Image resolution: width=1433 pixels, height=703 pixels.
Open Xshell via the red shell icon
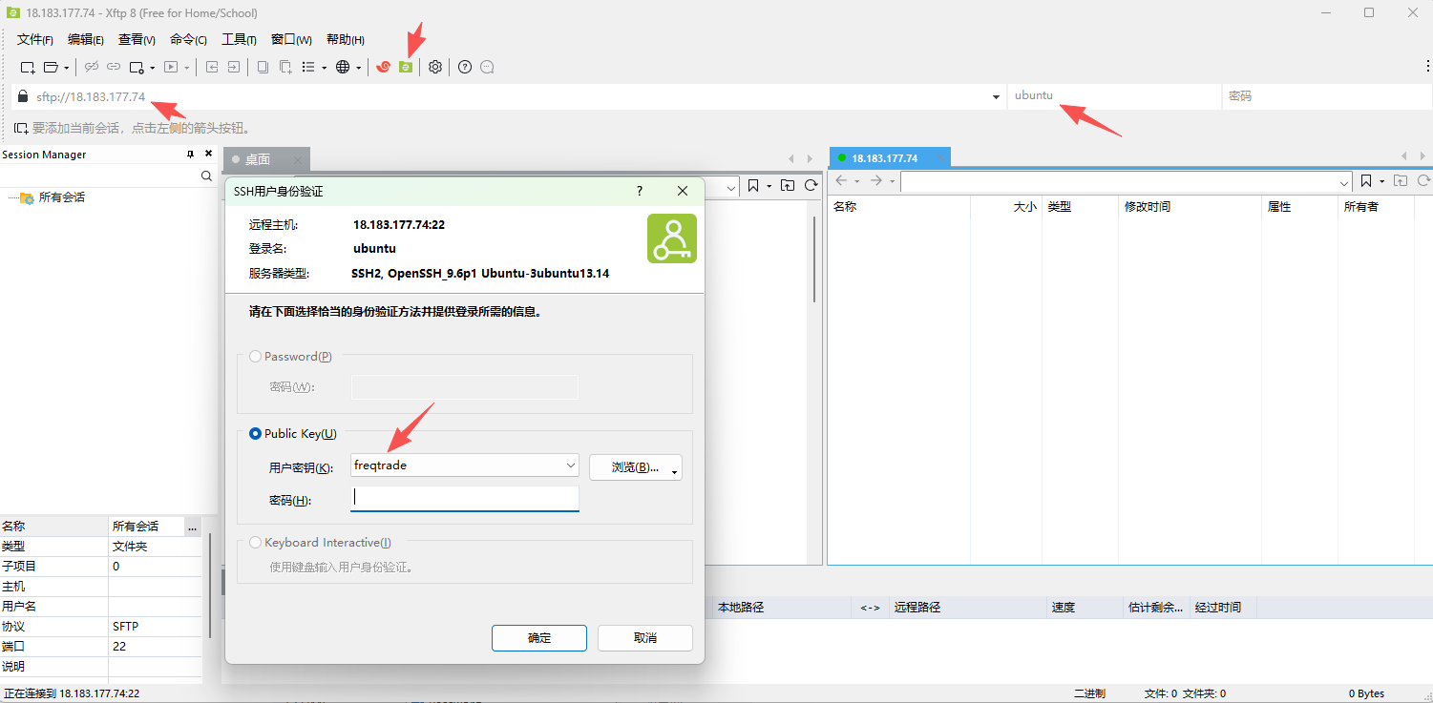384,67
